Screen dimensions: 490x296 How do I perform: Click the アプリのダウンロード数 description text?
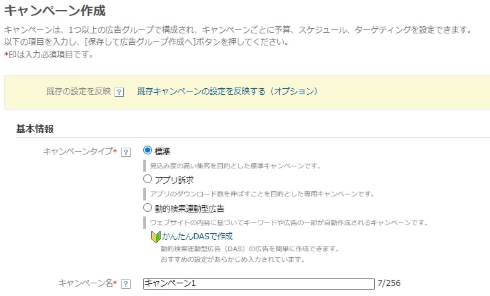(262, 194)
